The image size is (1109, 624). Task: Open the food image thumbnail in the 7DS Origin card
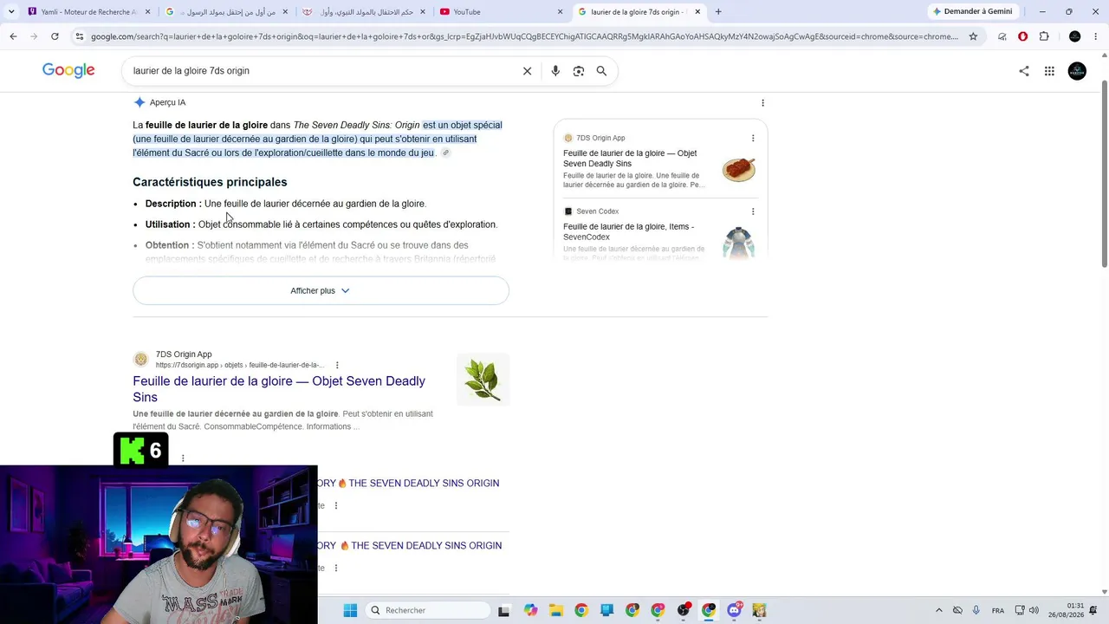tap(739, 169)
